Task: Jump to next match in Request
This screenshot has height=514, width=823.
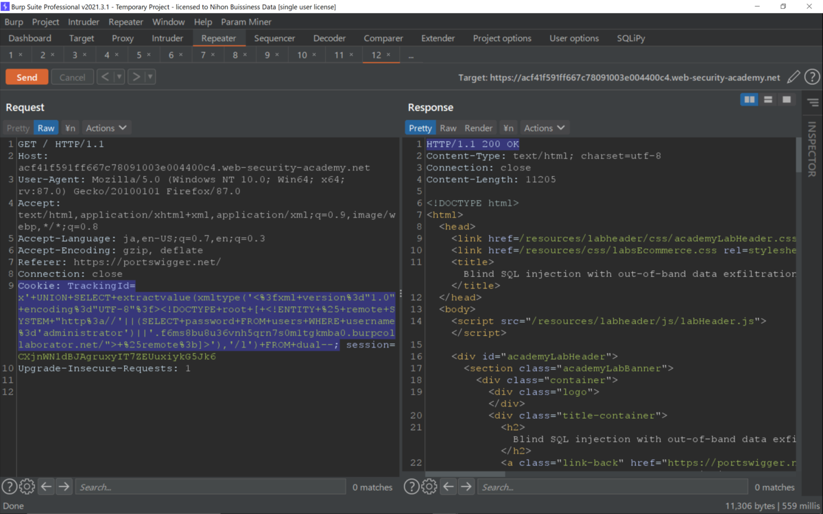Action: pyautogui.click(x=64, y=487)
